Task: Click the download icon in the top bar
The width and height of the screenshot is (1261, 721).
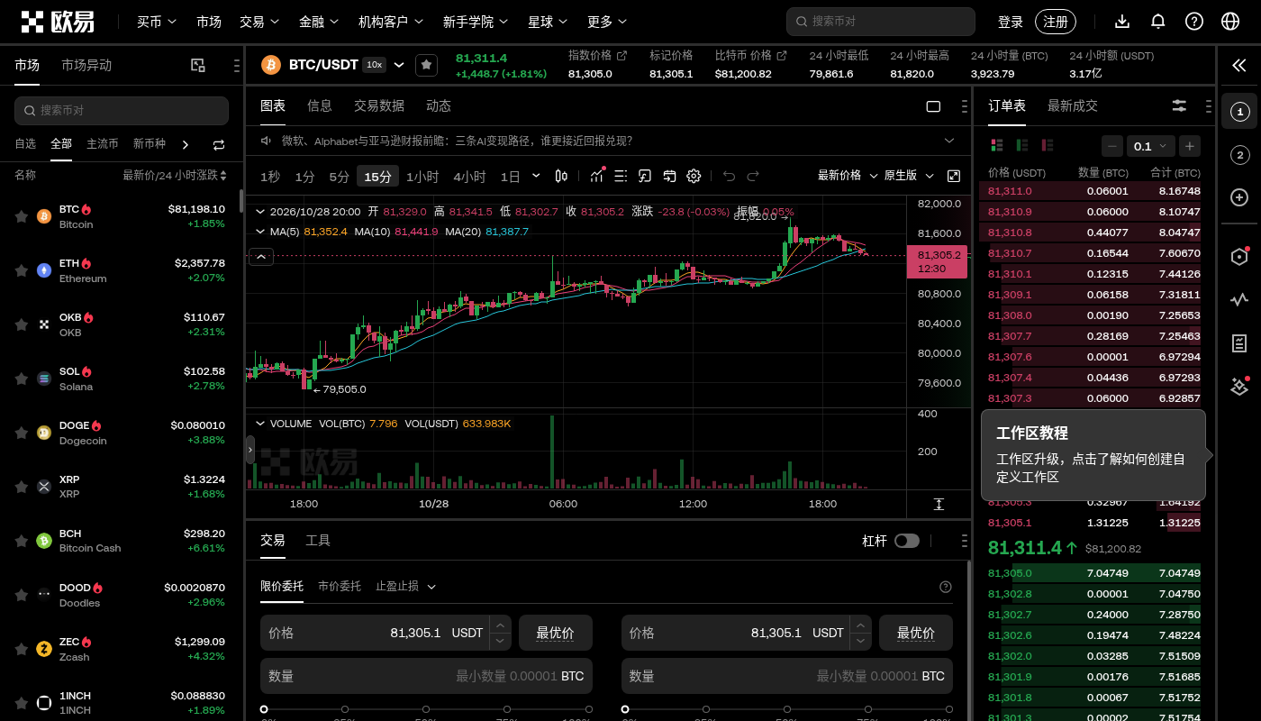Action: [x=1122, y=22]
